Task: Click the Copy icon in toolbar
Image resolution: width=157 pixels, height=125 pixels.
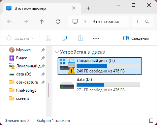Action: [64, 38]
